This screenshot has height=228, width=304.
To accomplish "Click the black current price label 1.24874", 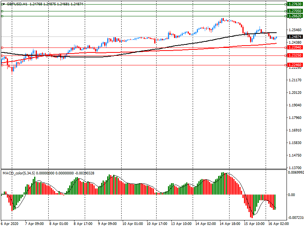I will point(295,36).
